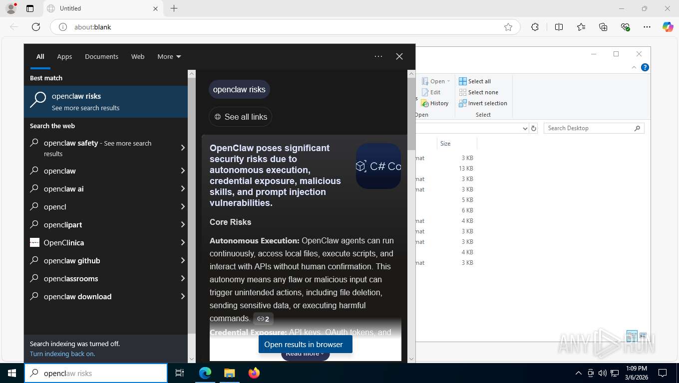Click Select all in File Explorer ribbon
The image size is (679, 383).
click(475, 81)
